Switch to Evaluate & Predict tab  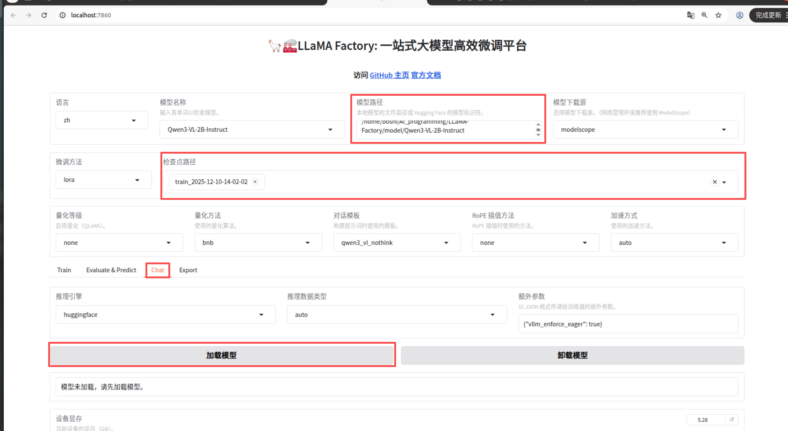click(x=111, y=270)
